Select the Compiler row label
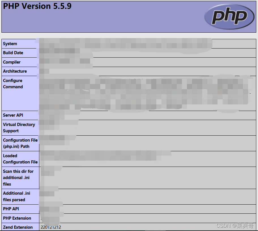Viewport: 258px width, 231px height. click(x=12, y=62)
